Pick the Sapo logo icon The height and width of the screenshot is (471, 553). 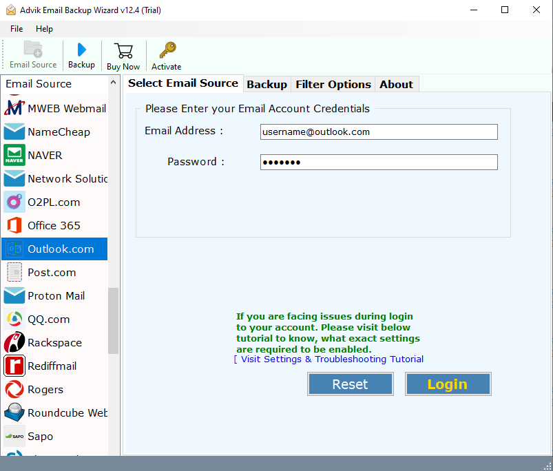(x=14, y=436)
